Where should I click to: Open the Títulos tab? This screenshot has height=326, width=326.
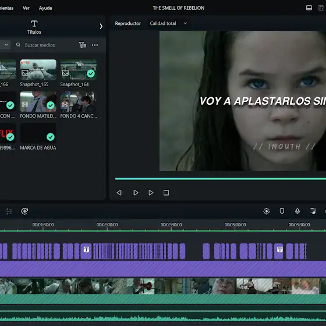click(x=34, y=27)
